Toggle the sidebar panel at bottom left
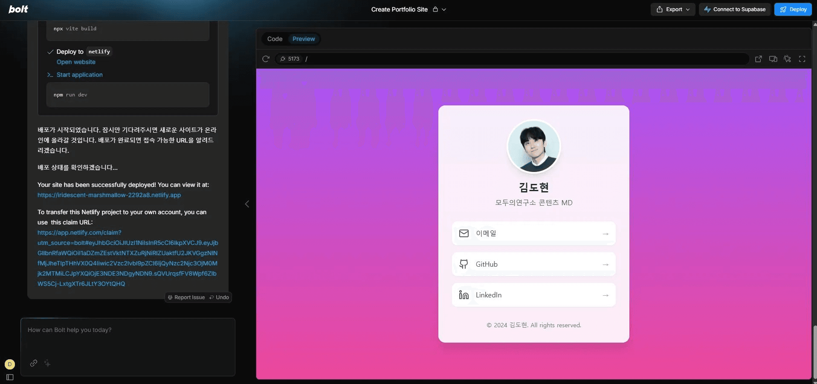Screen dimensions: 817x384 (x=9, y=377)
